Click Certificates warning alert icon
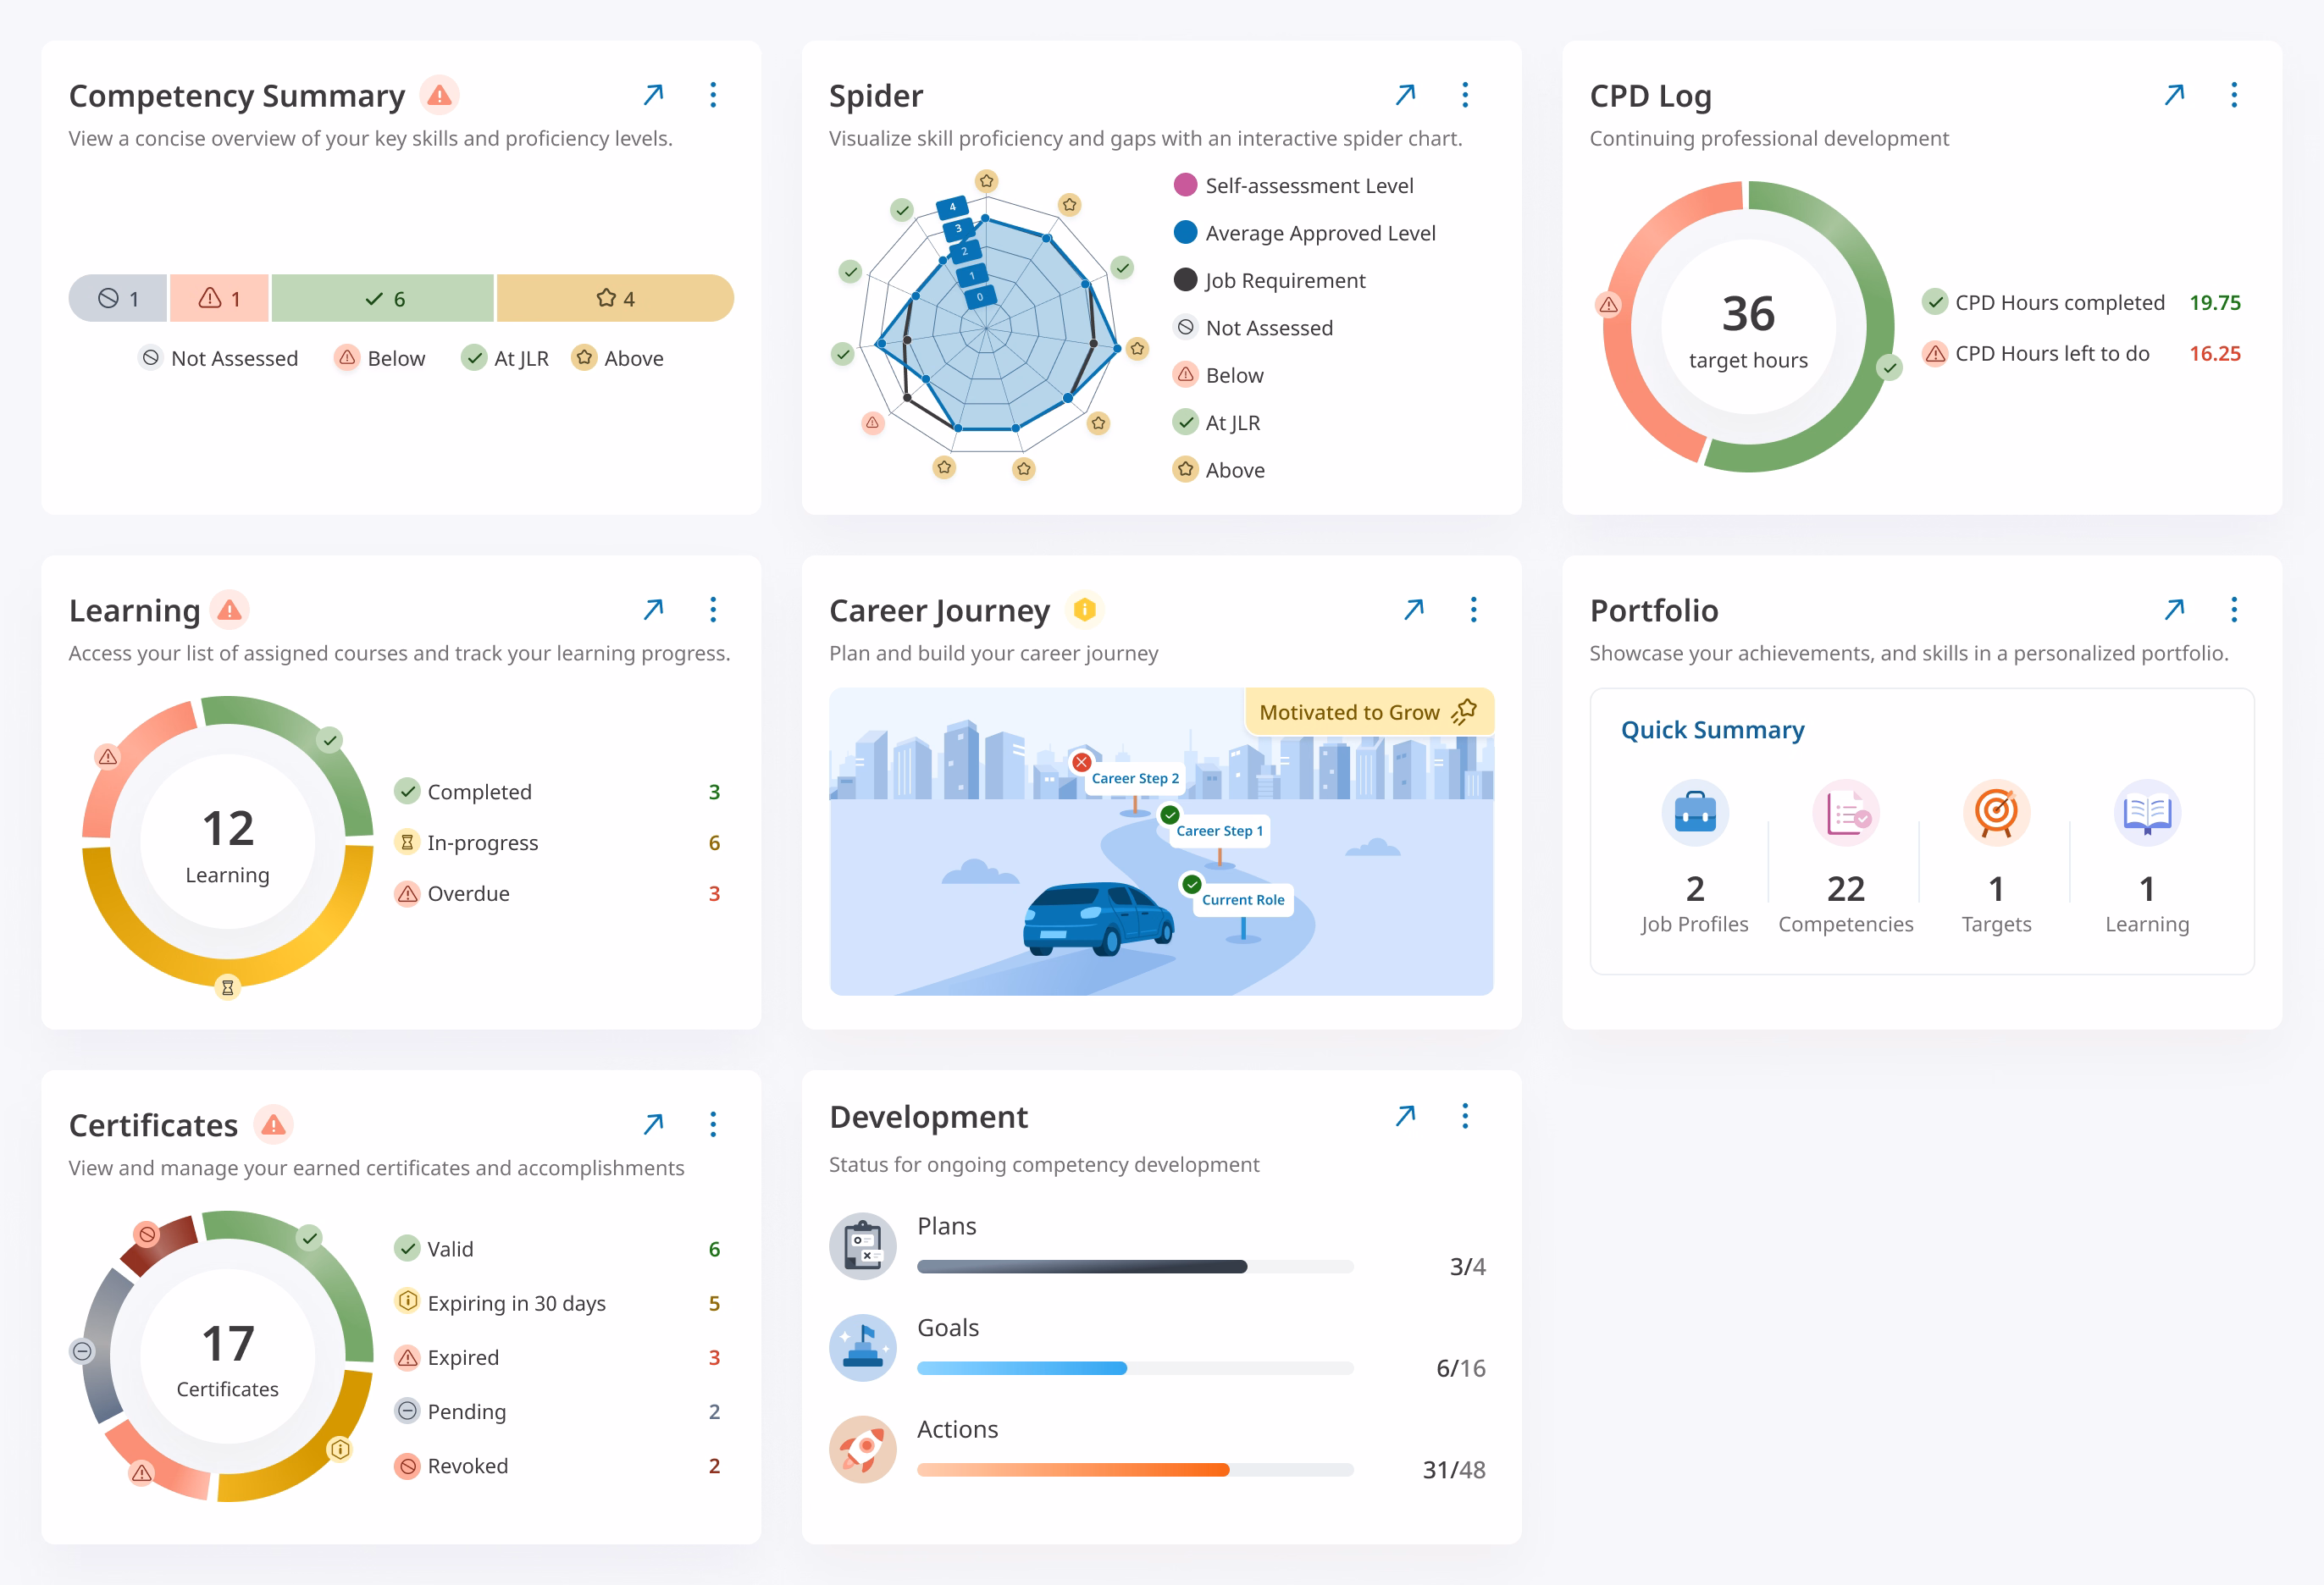This screenshot has height=1585, width=2324. [273, 1124]
